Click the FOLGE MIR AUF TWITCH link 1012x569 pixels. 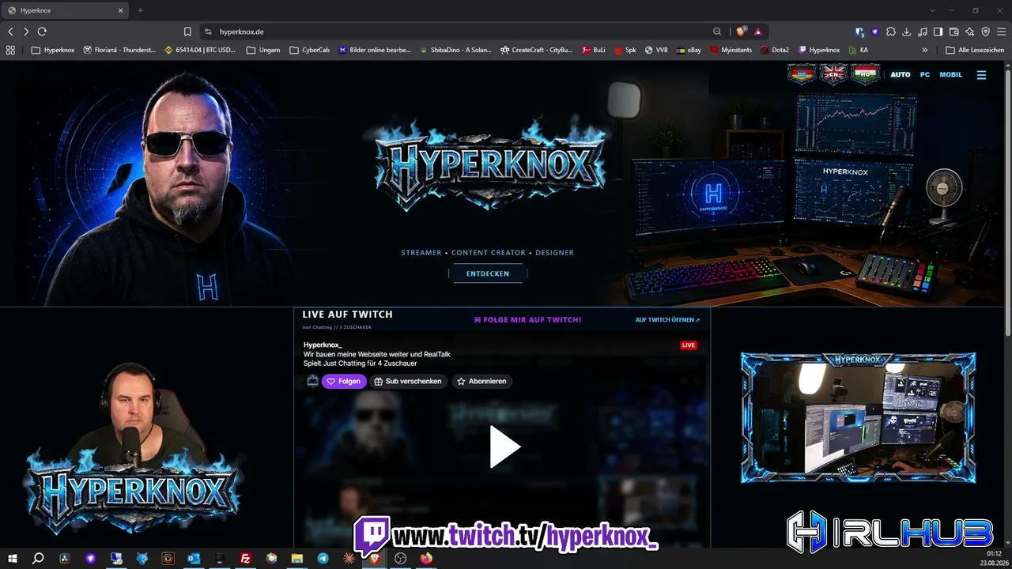pos(527,320)
